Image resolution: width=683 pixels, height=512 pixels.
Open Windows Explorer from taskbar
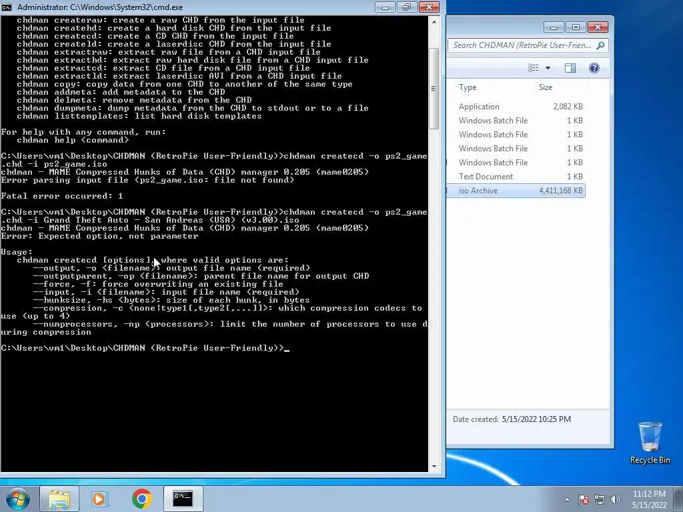[59, 499]
